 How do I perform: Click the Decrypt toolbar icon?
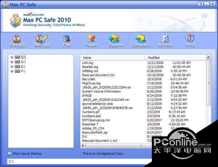(42, 41)
